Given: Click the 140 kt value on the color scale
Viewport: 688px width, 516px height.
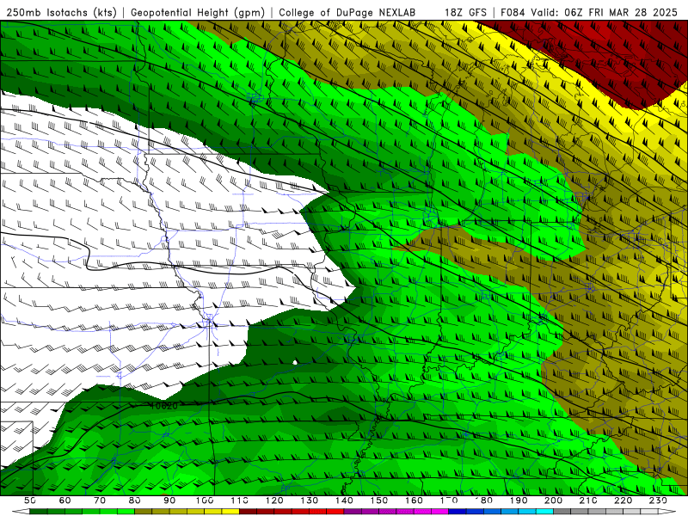Looking at the screenshot, I should click(345, 501).
